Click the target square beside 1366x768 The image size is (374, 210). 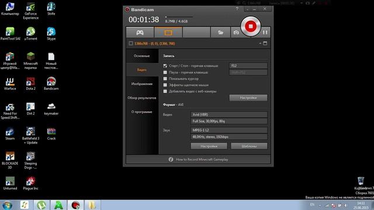click(x=131, y=43)
